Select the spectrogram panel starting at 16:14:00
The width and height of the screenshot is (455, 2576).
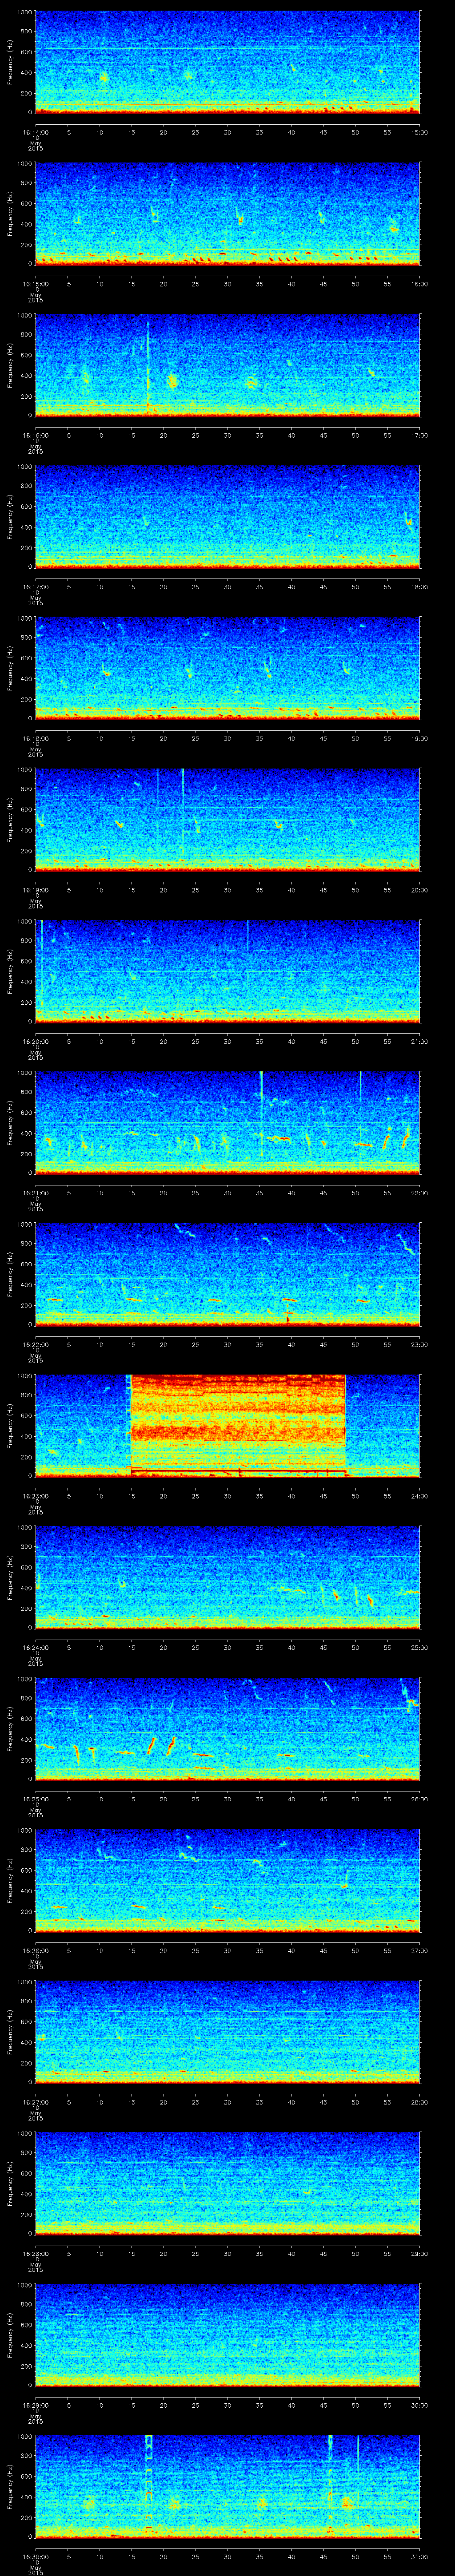228,62
